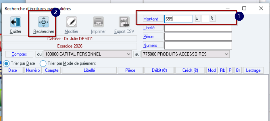Click the Imprimer printer icon
This screenshot has width=270, height=121.
[98, 22]
